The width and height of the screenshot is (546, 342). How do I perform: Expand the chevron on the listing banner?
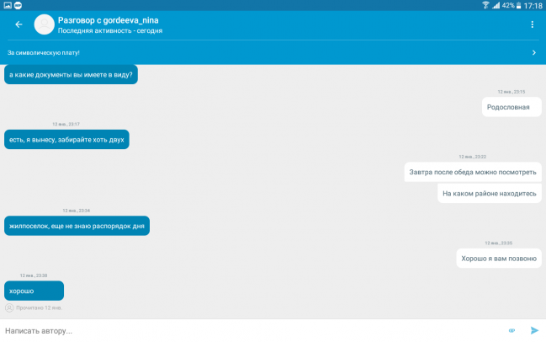[x=533, y=52]
